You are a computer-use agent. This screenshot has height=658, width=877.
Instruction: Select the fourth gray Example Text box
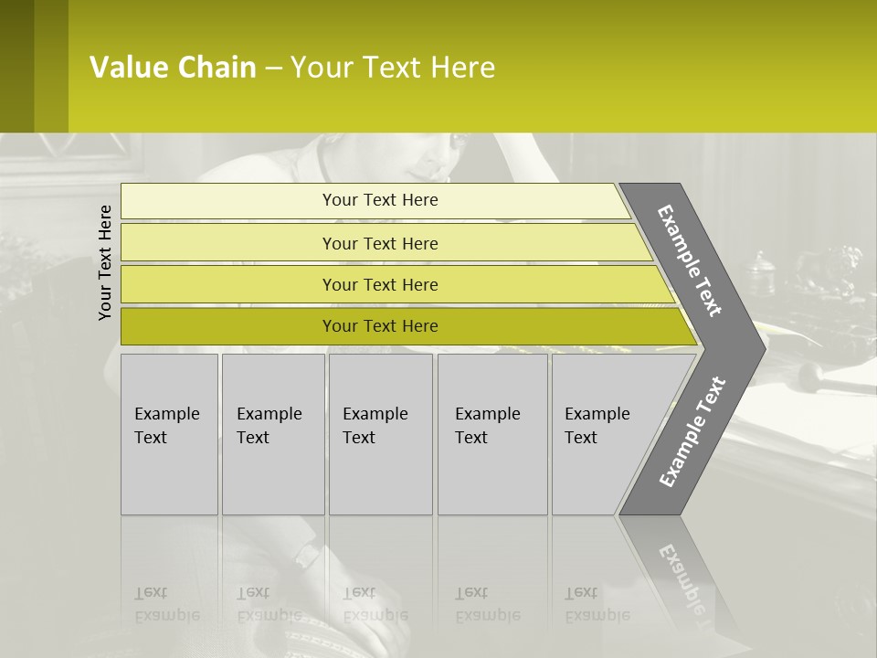coord(491,432)
